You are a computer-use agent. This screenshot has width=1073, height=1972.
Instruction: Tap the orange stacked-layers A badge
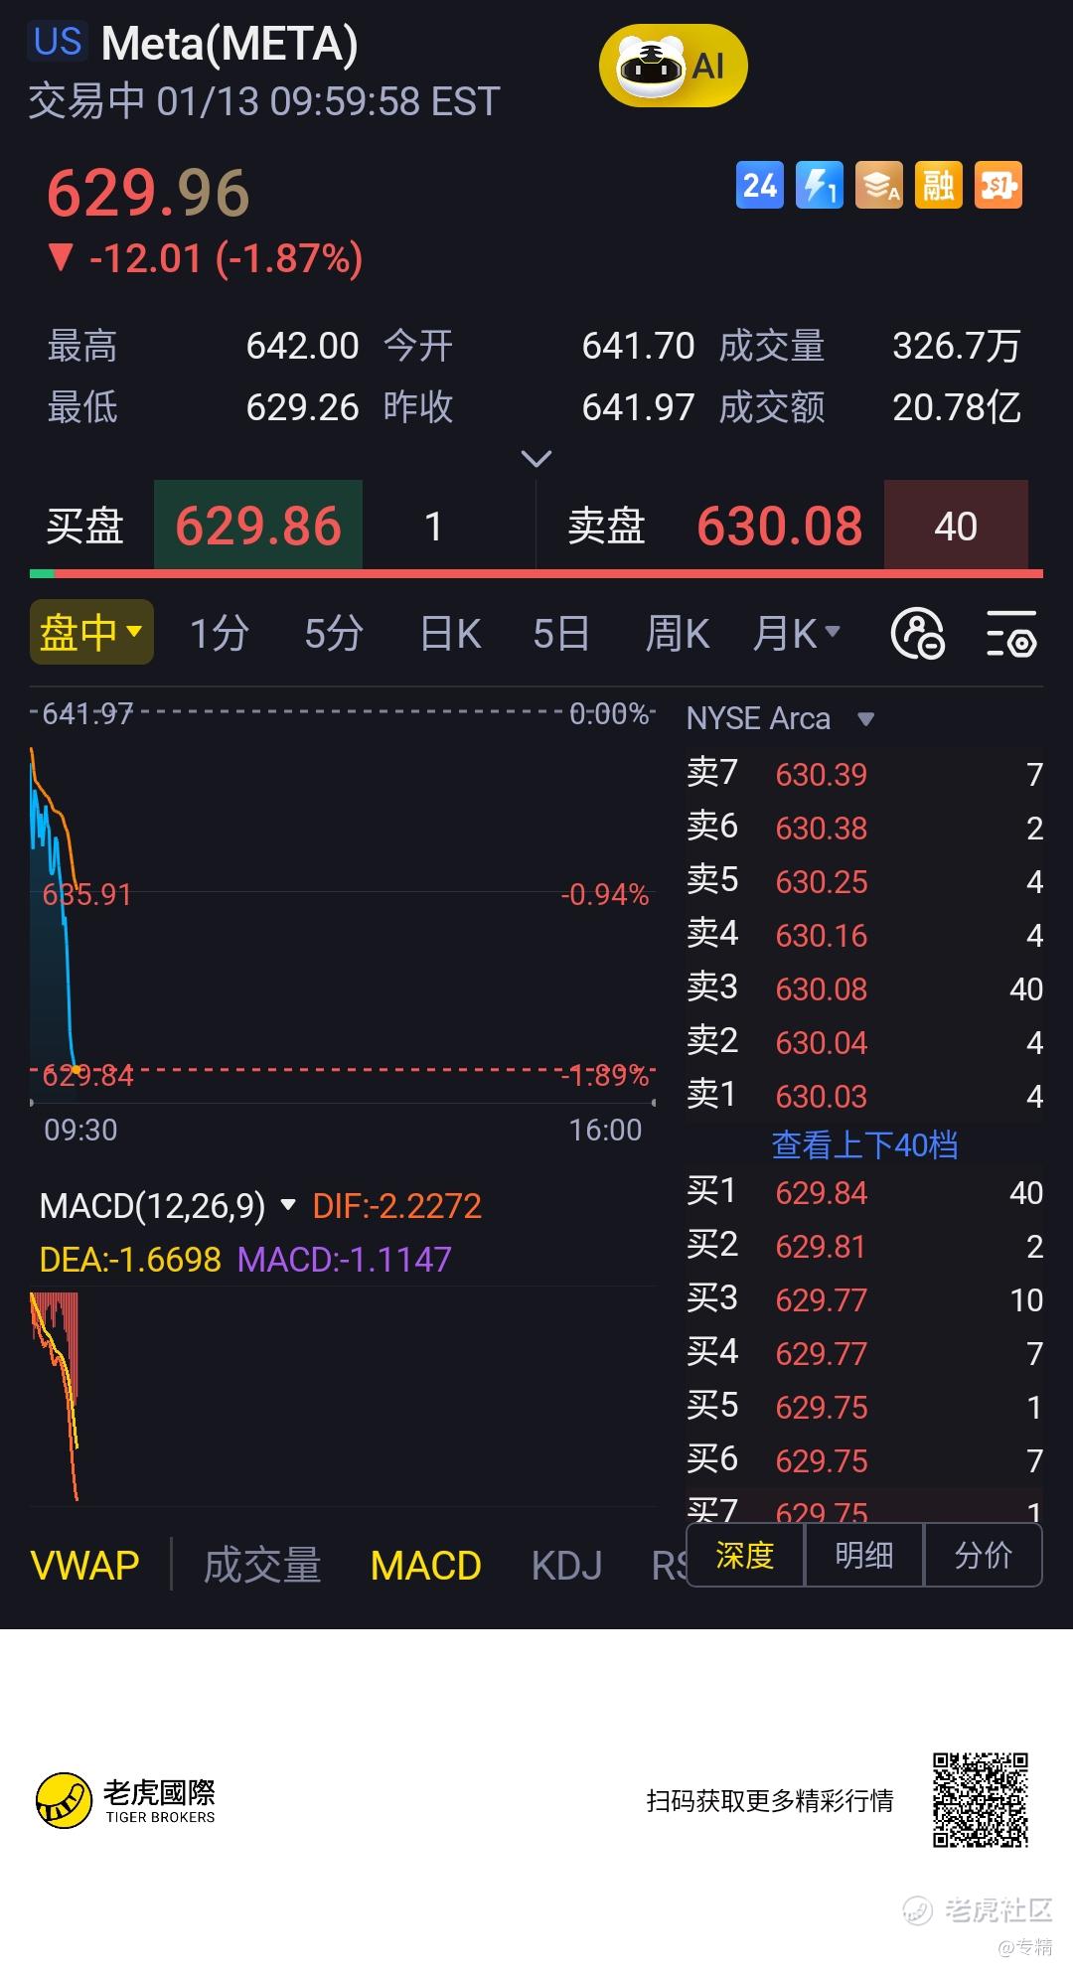click(x=879, y=185)
